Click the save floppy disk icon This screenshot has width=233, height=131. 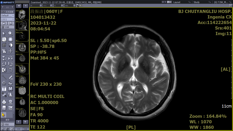(x=4, y=108)
